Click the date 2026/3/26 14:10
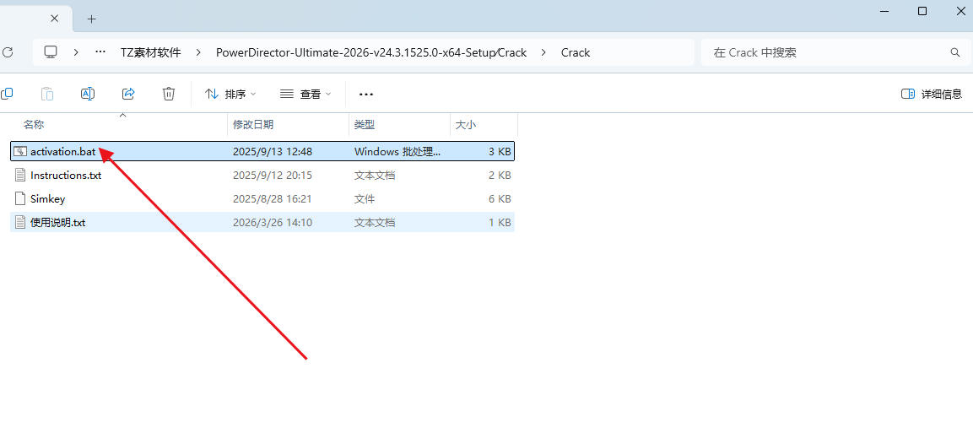973x433 pixels. point(273,222)
